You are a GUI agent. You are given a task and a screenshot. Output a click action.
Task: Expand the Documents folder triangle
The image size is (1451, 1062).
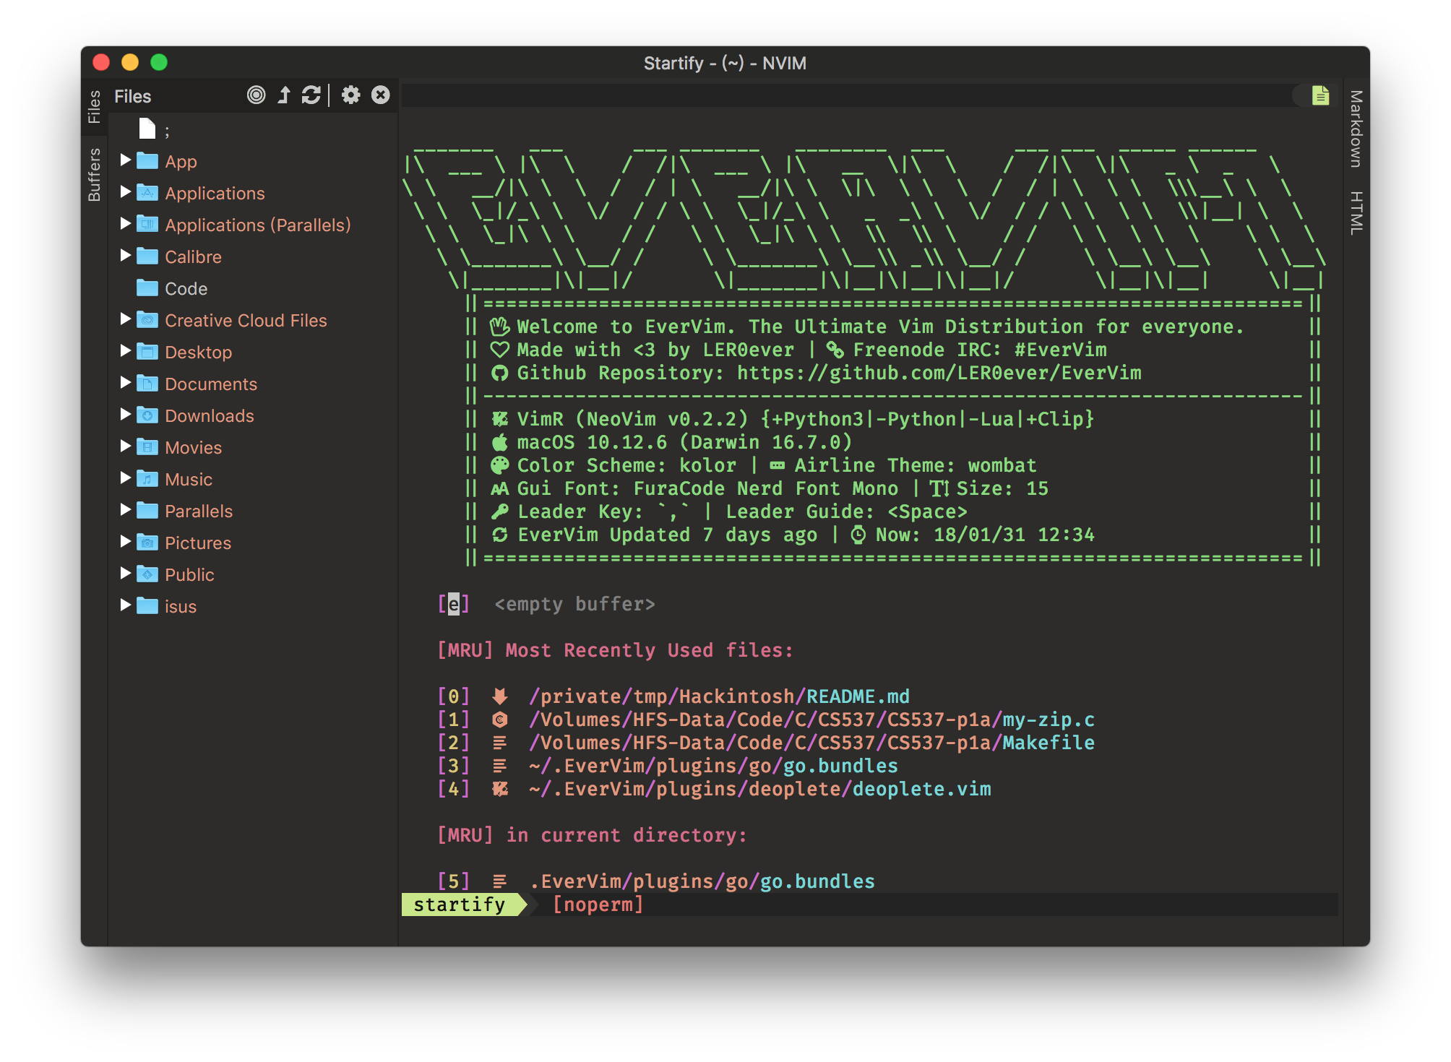click(126, 382)
